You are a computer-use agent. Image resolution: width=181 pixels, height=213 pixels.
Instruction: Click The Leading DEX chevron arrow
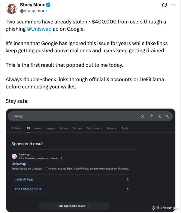(128, 189)
